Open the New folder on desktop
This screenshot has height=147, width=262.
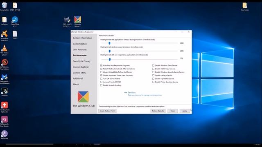tap(245, 7)
